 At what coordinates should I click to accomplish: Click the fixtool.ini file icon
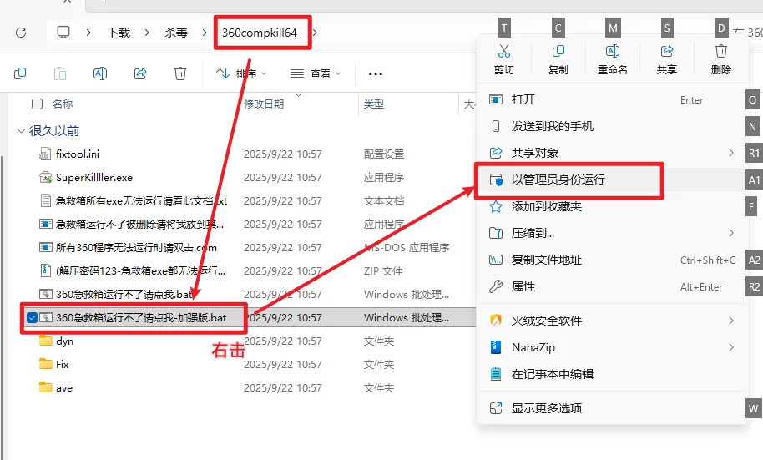[x=45, y=154]
